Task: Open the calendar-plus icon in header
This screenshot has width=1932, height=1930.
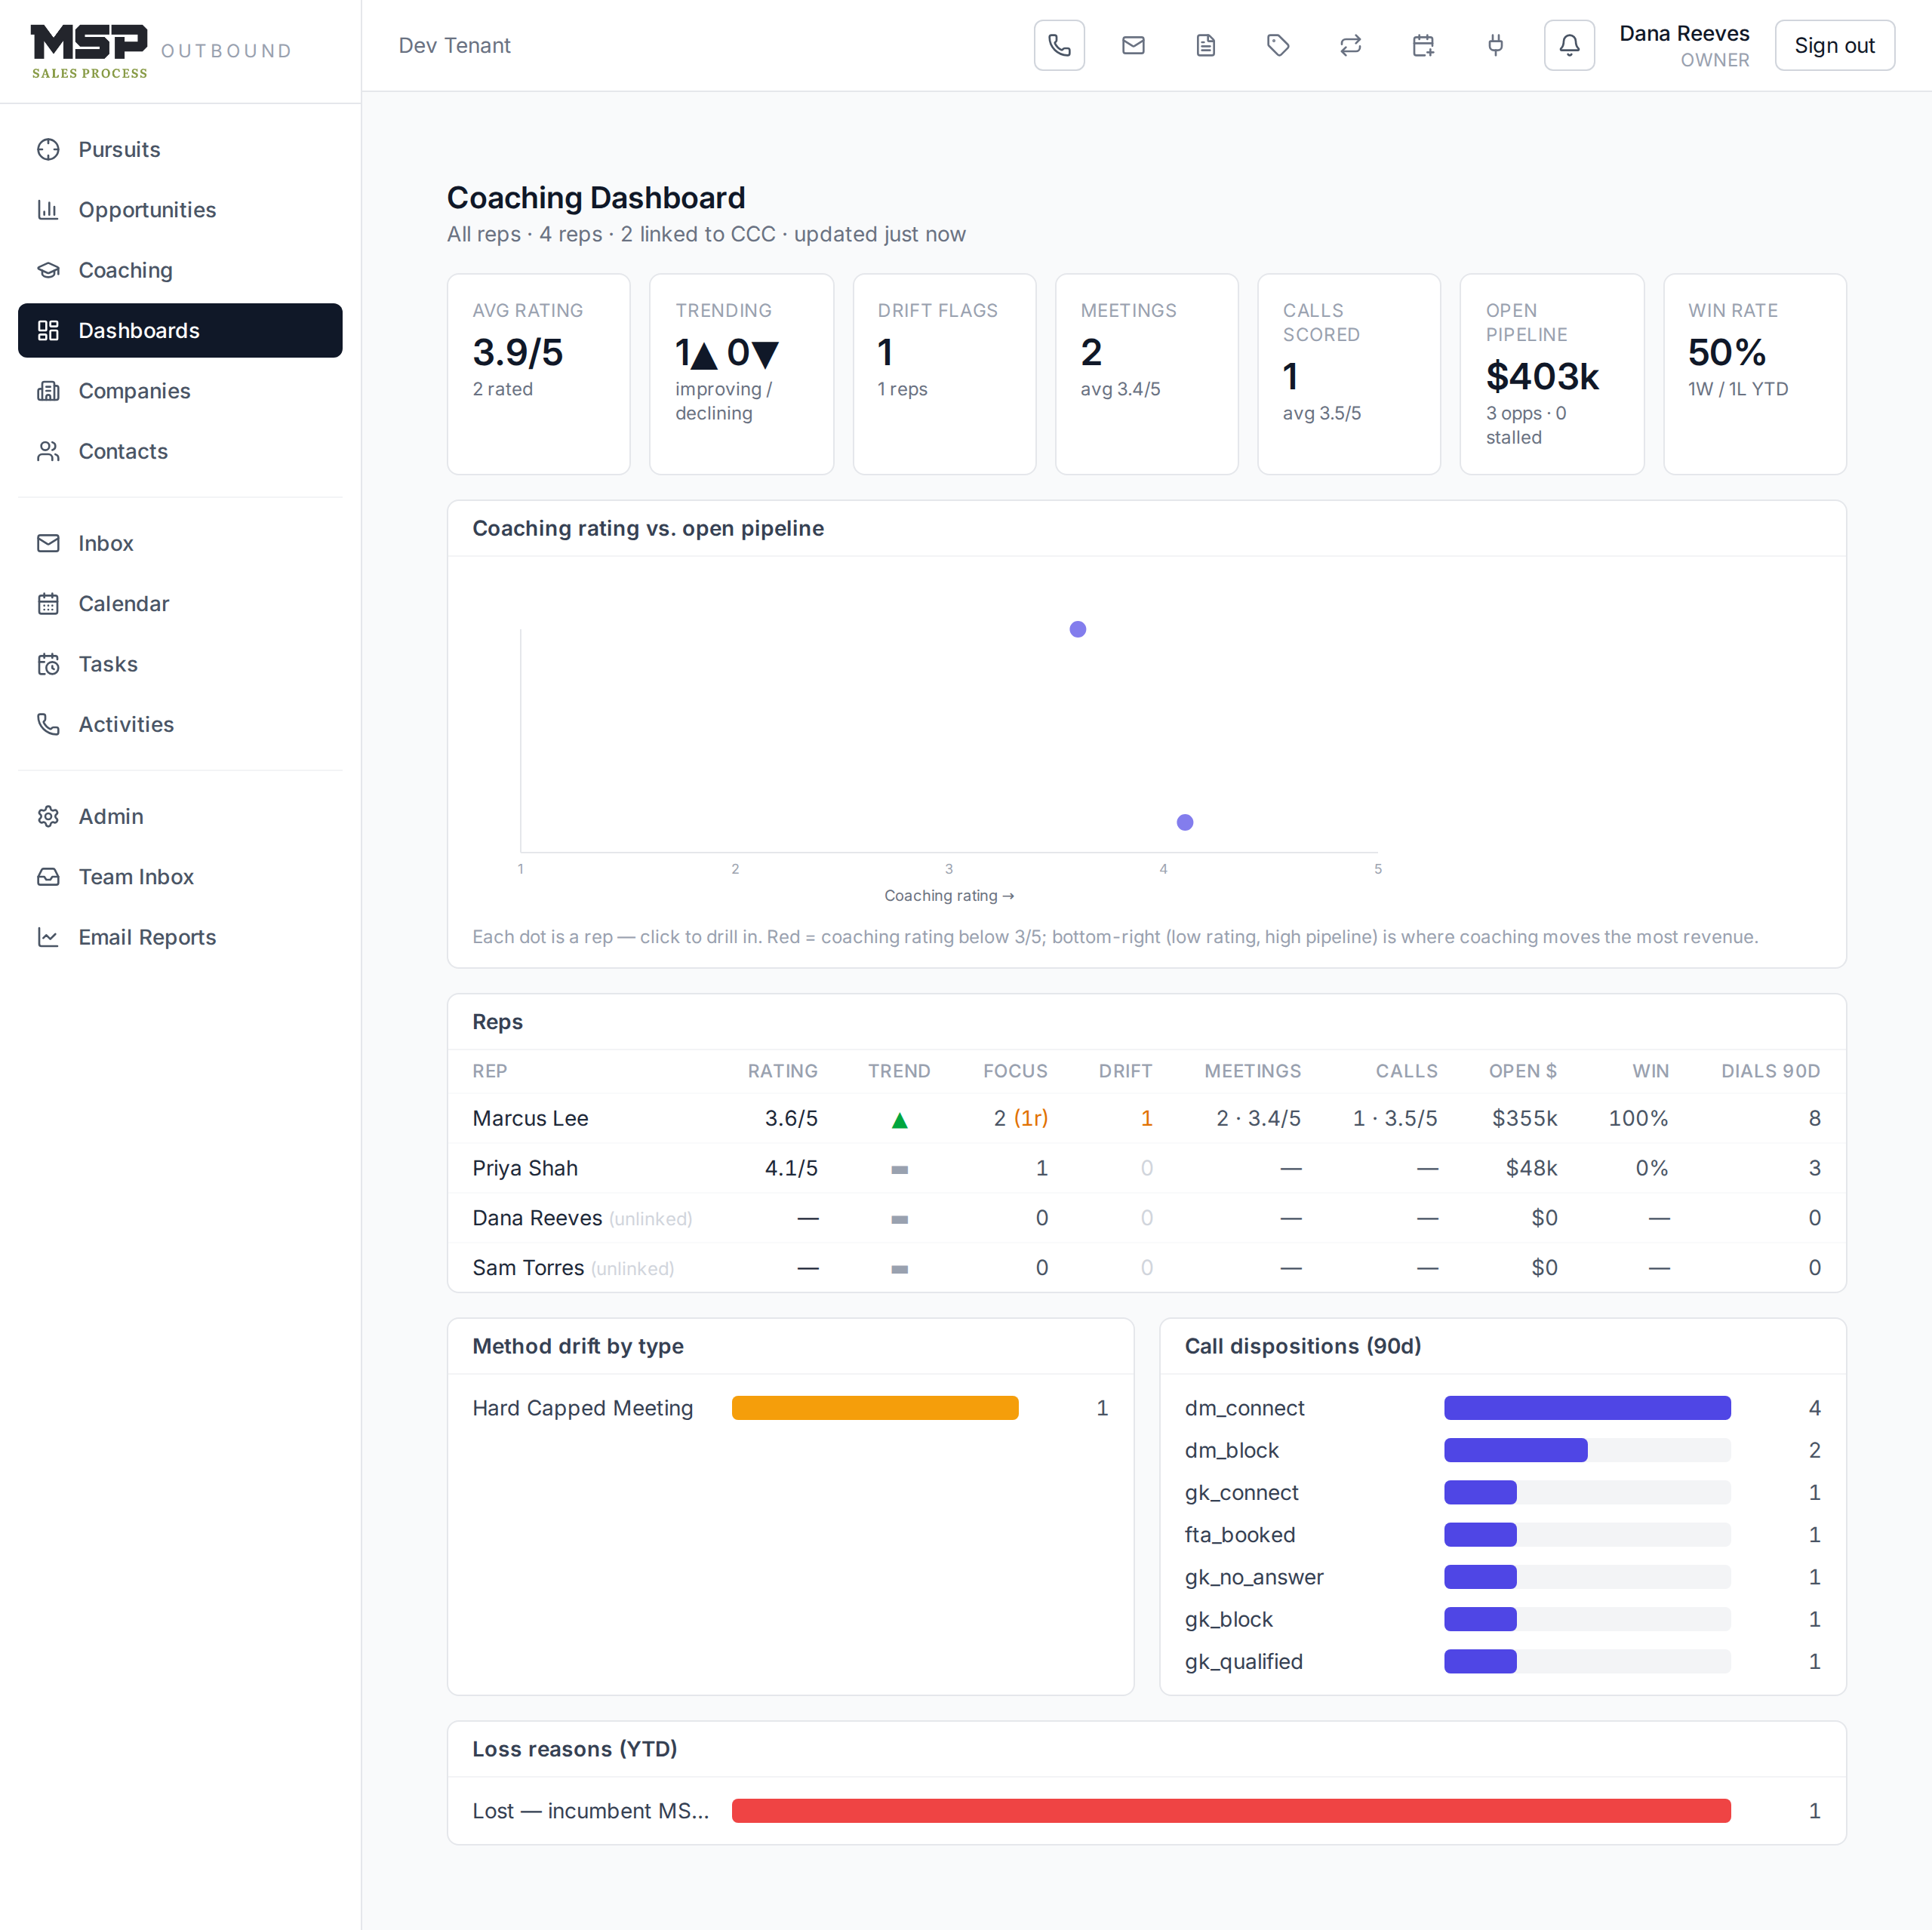Action: 1423,45
